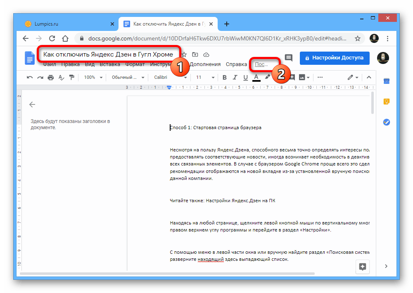Open the Справка menu

point(236,64)
